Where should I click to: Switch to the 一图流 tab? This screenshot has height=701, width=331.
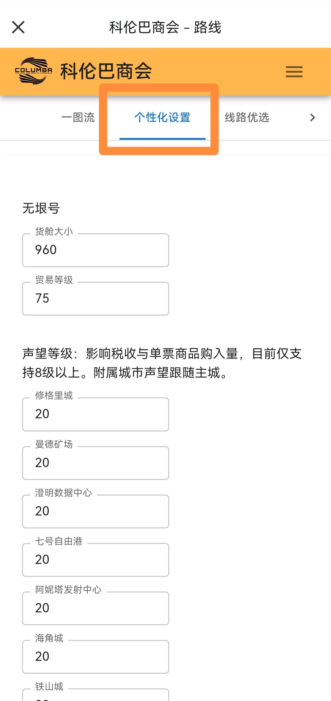pyautogui.click(x=78, y=117)
